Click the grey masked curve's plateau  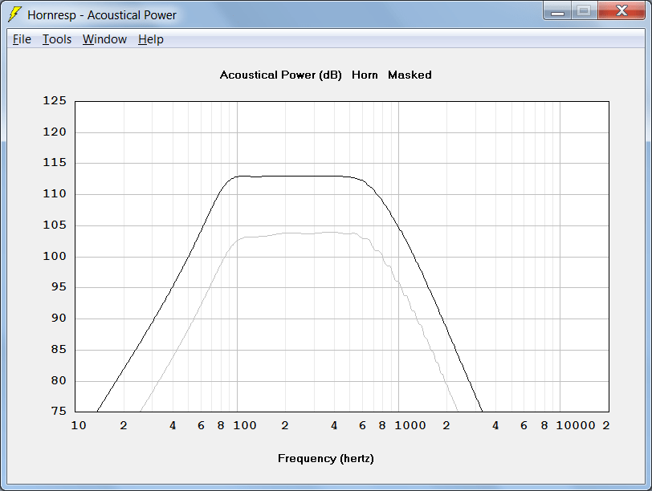click(x=300, y=233)
